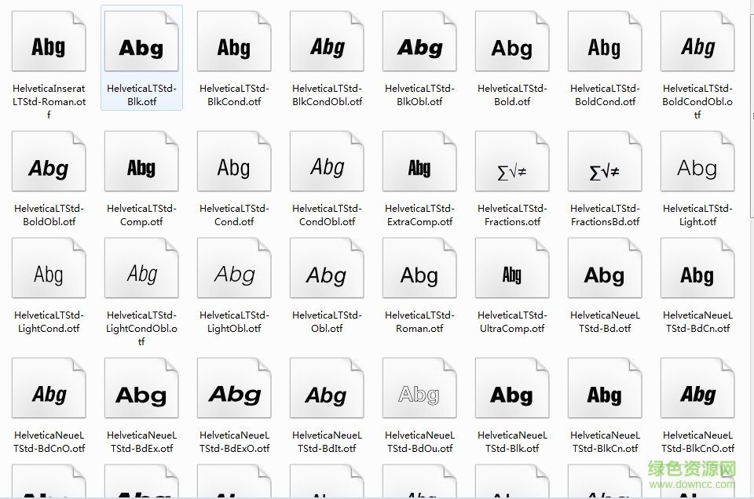Viewport: 754px width, 499px height.
Task: Select the HelveticaNeueLTStd-BdIt.otf icon
Action: 327,388
